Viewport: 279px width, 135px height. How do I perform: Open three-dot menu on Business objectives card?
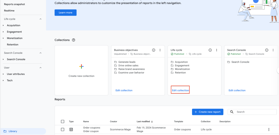pyautogui.click(x=160, y=50)
